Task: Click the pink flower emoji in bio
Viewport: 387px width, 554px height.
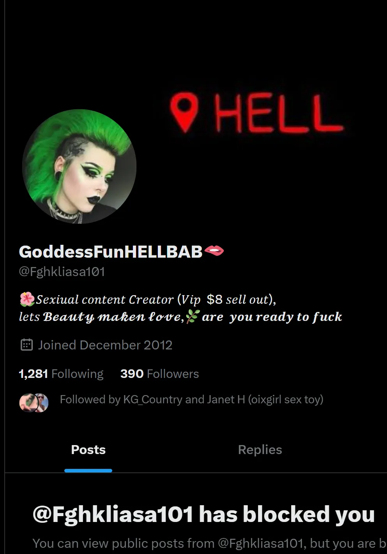Action: 27,299
